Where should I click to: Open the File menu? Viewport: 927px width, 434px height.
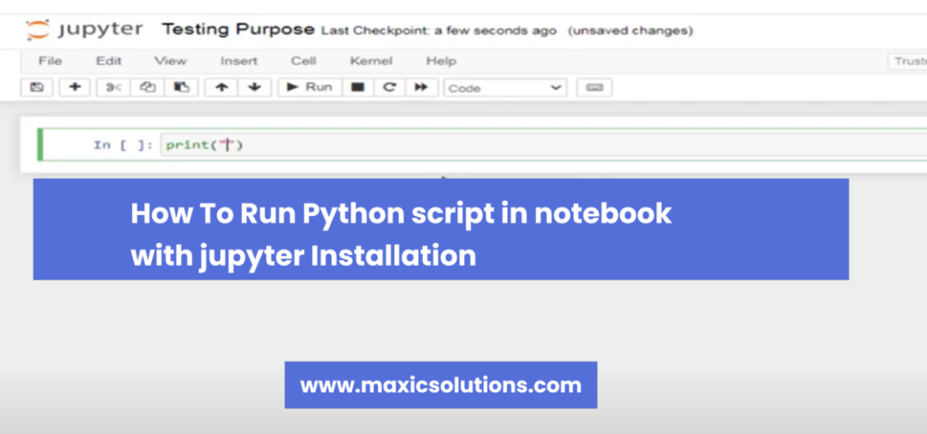[50, 61]
